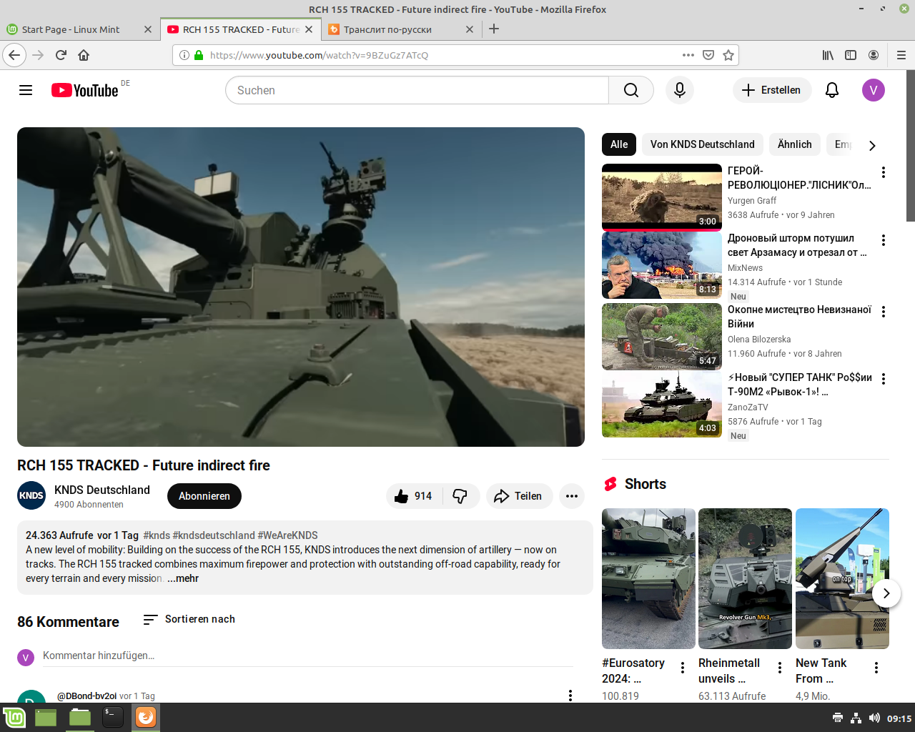The image size is (915, 732).
Task: Open burning smoke 8:13 video thumbnail
Action: pos(662,265)
